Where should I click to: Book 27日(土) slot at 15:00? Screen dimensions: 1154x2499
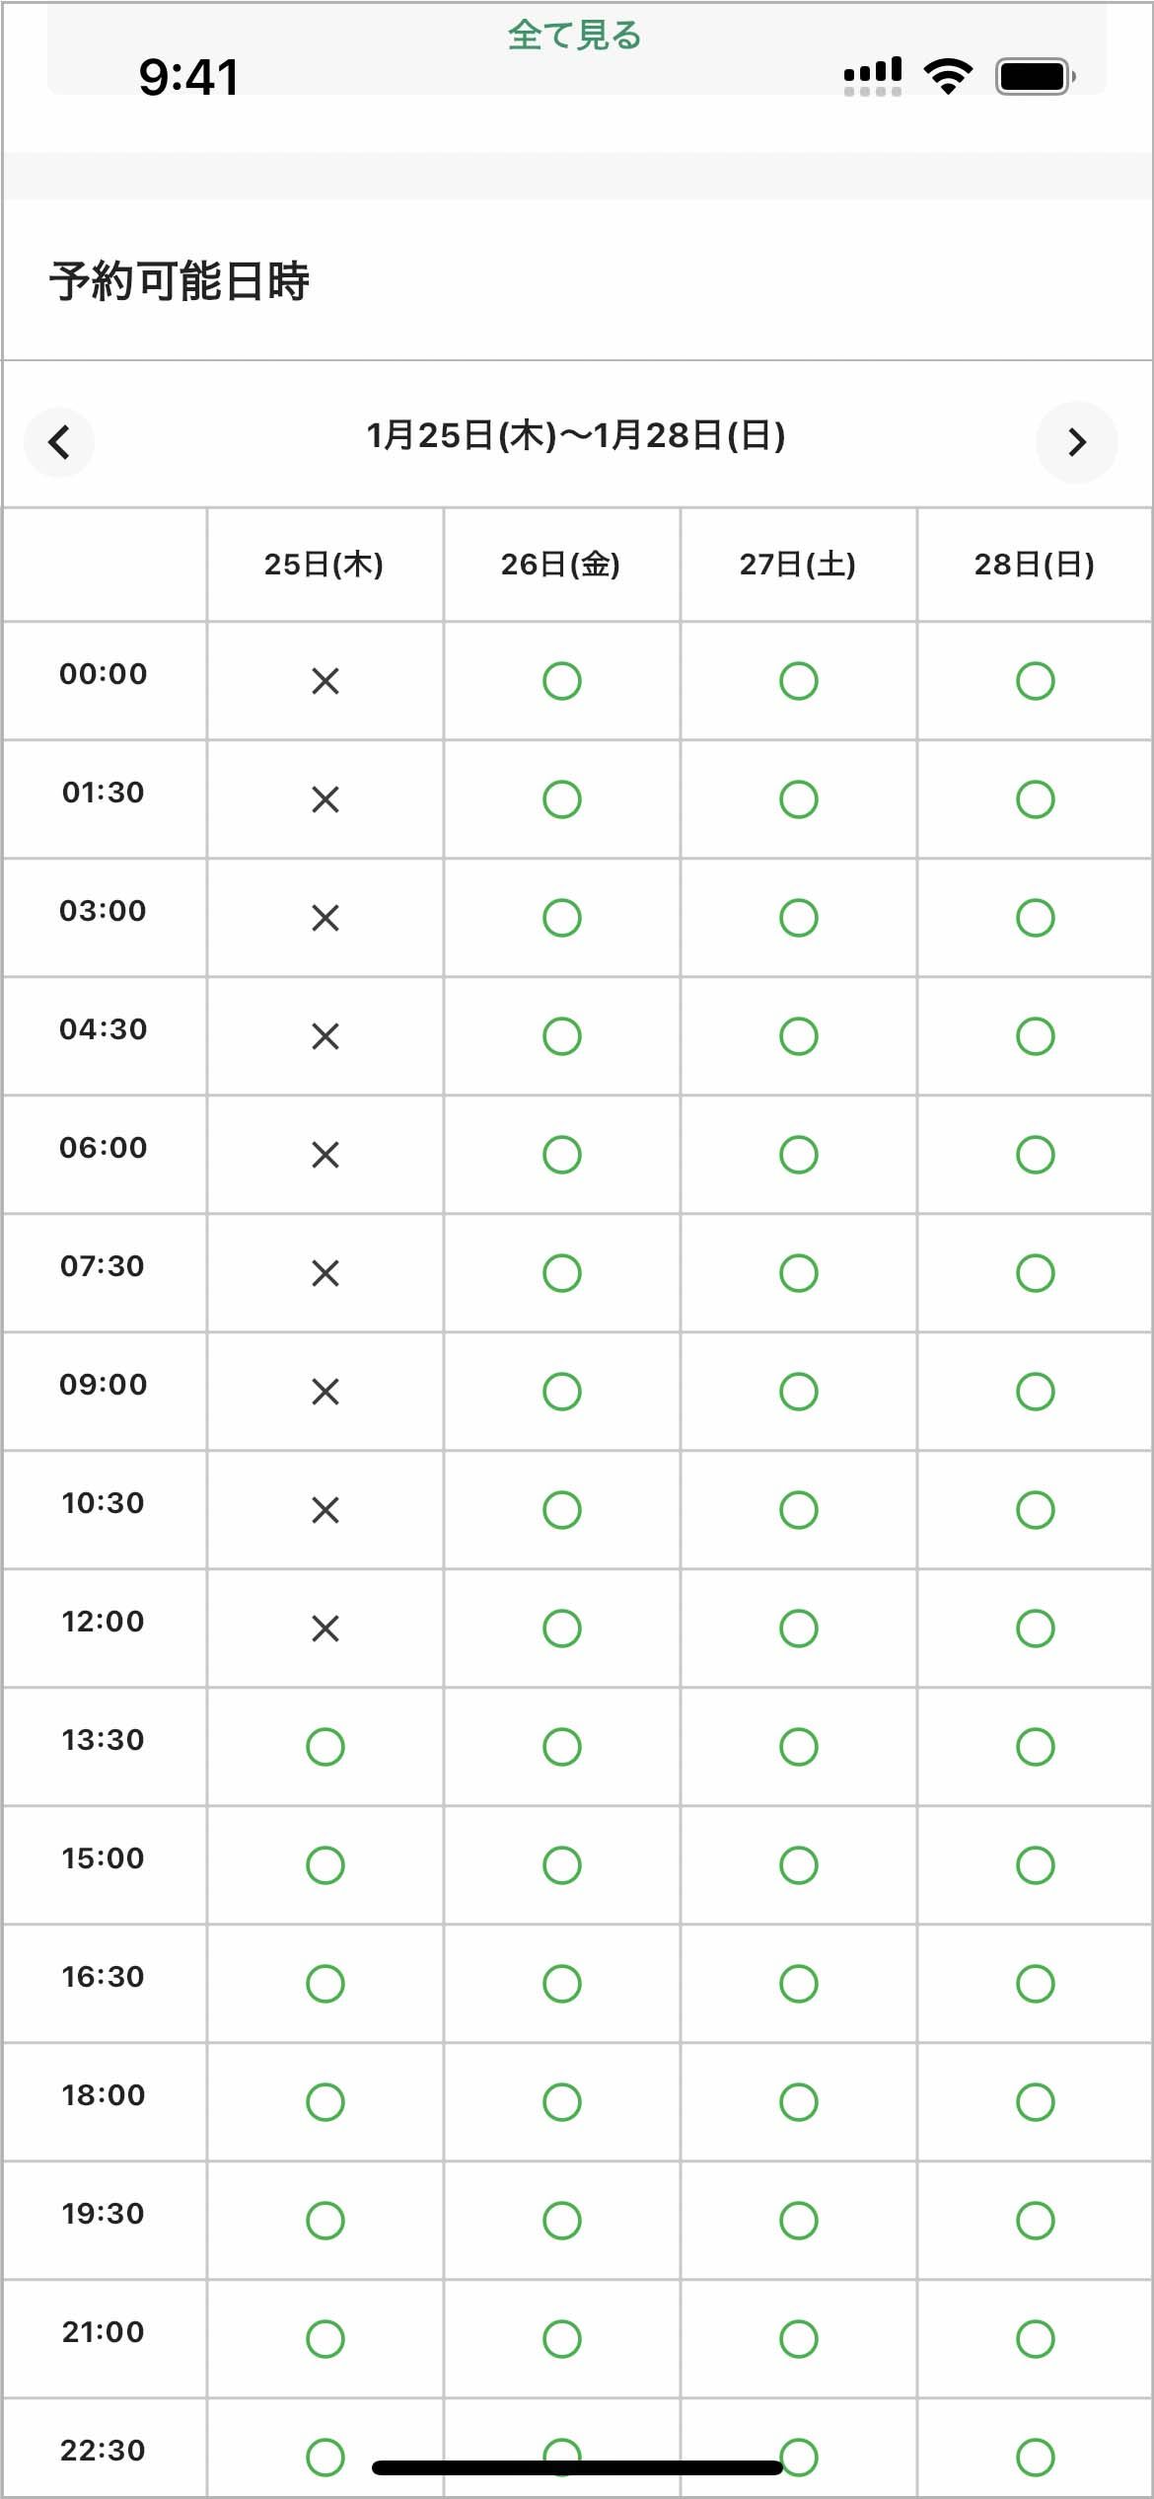click(x=799, y=1865)
